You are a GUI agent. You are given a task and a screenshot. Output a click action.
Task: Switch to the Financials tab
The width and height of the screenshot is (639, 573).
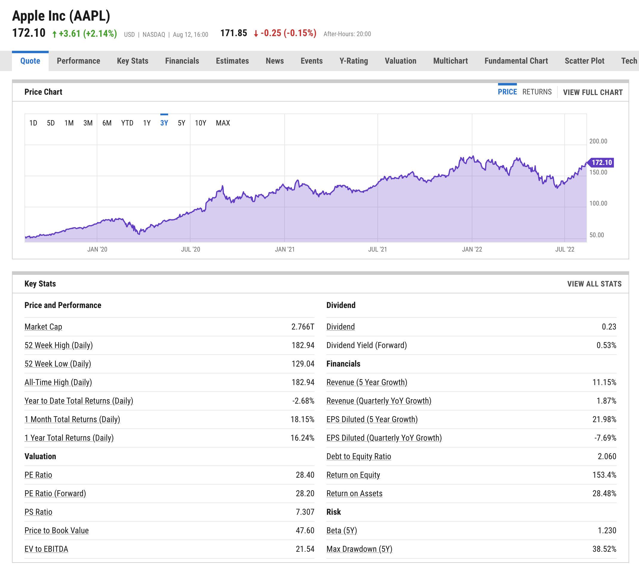[x=182, y=61]
